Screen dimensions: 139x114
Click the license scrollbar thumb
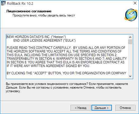click(x=130, y=42)
